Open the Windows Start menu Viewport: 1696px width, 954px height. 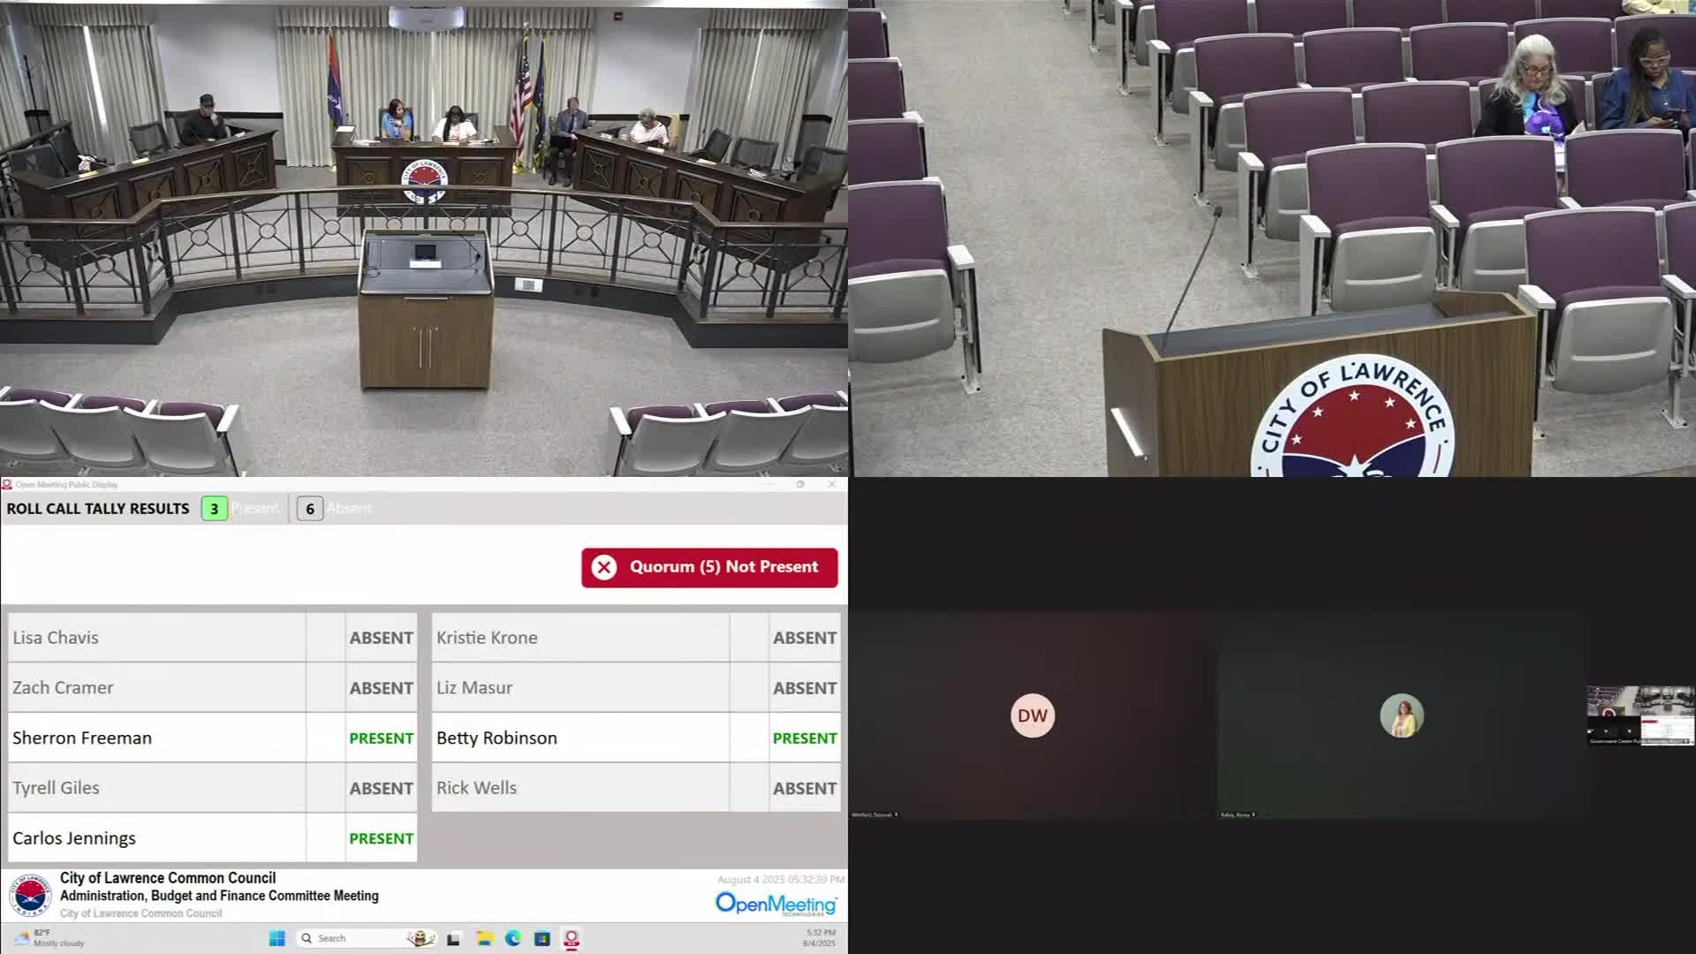point(276,938)
